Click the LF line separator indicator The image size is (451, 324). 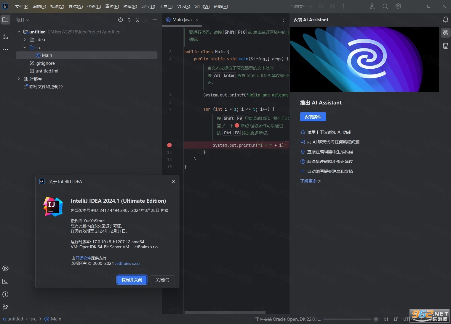[x=396, y=319]
